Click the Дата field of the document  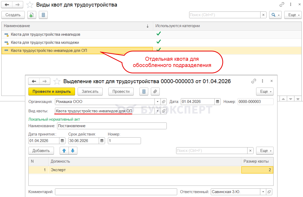pyautogui.click(x=197, y=102)
